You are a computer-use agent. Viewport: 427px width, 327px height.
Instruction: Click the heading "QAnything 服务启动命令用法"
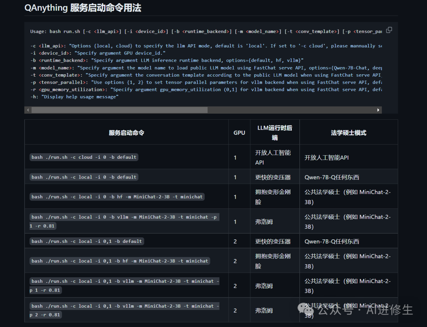pyautogui.click(x=83, y=8)
